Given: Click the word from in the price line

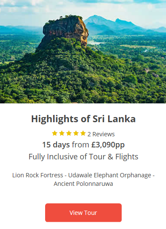Looking at the screenshot, I should (80, 145).
